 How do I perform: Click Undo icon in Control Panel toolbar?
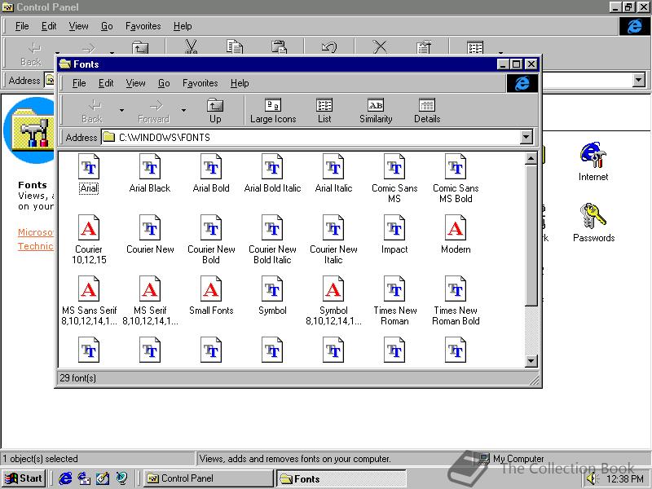(329, 47)
